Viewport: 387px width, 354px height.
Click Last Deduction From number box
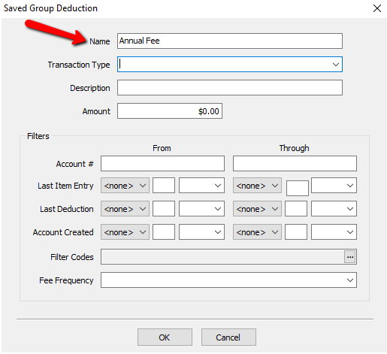point(164,209)
